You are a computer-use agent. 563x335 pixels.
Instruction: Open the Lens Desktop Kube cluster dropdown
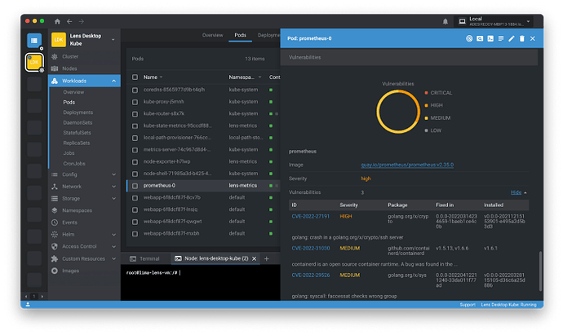113,39
